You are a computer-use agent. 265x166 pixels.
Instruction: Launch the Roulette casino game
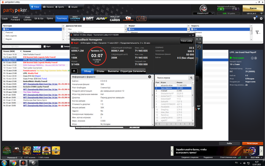7,150
